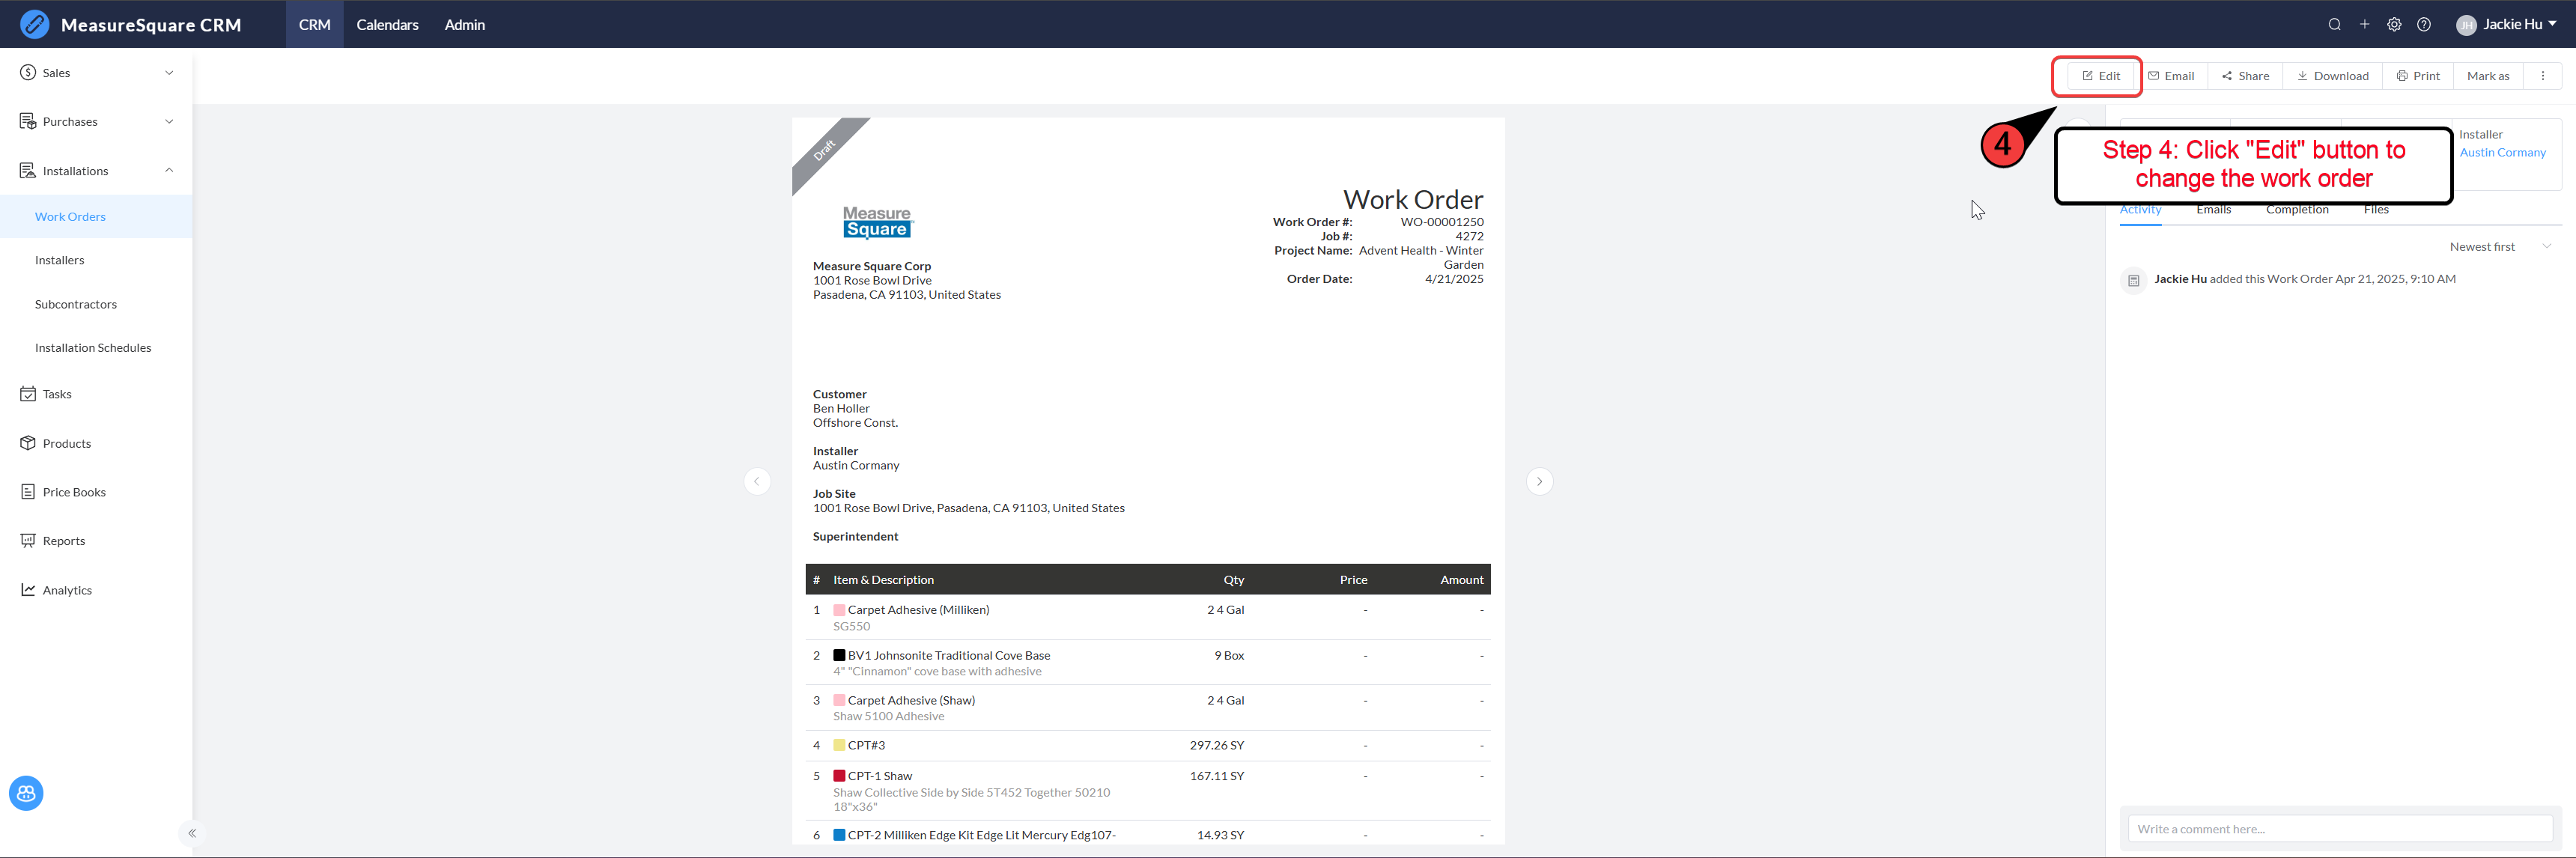Image resolution: width=2576 pixels, height=858 pixels.
Task: Collapse the Installations sidebar section
Action: [95, 171]
